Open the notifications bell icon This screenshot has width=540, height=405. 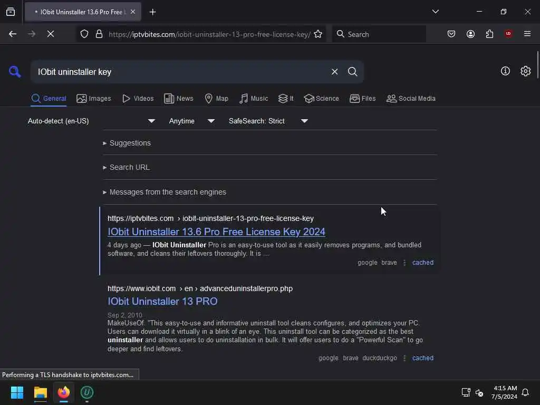(x=525, y=392)
